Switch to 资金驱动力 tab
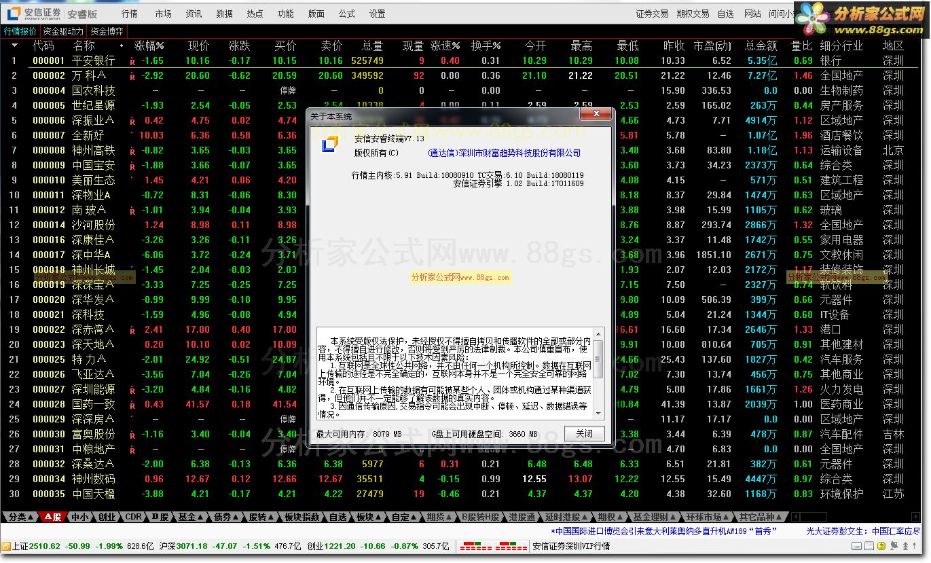This screenshot has height=563, width=931. (x=63, y=31)
